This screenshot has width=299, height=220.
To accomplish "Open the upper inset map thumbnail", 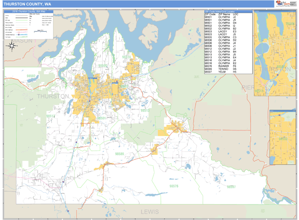I will pos(275,53).
